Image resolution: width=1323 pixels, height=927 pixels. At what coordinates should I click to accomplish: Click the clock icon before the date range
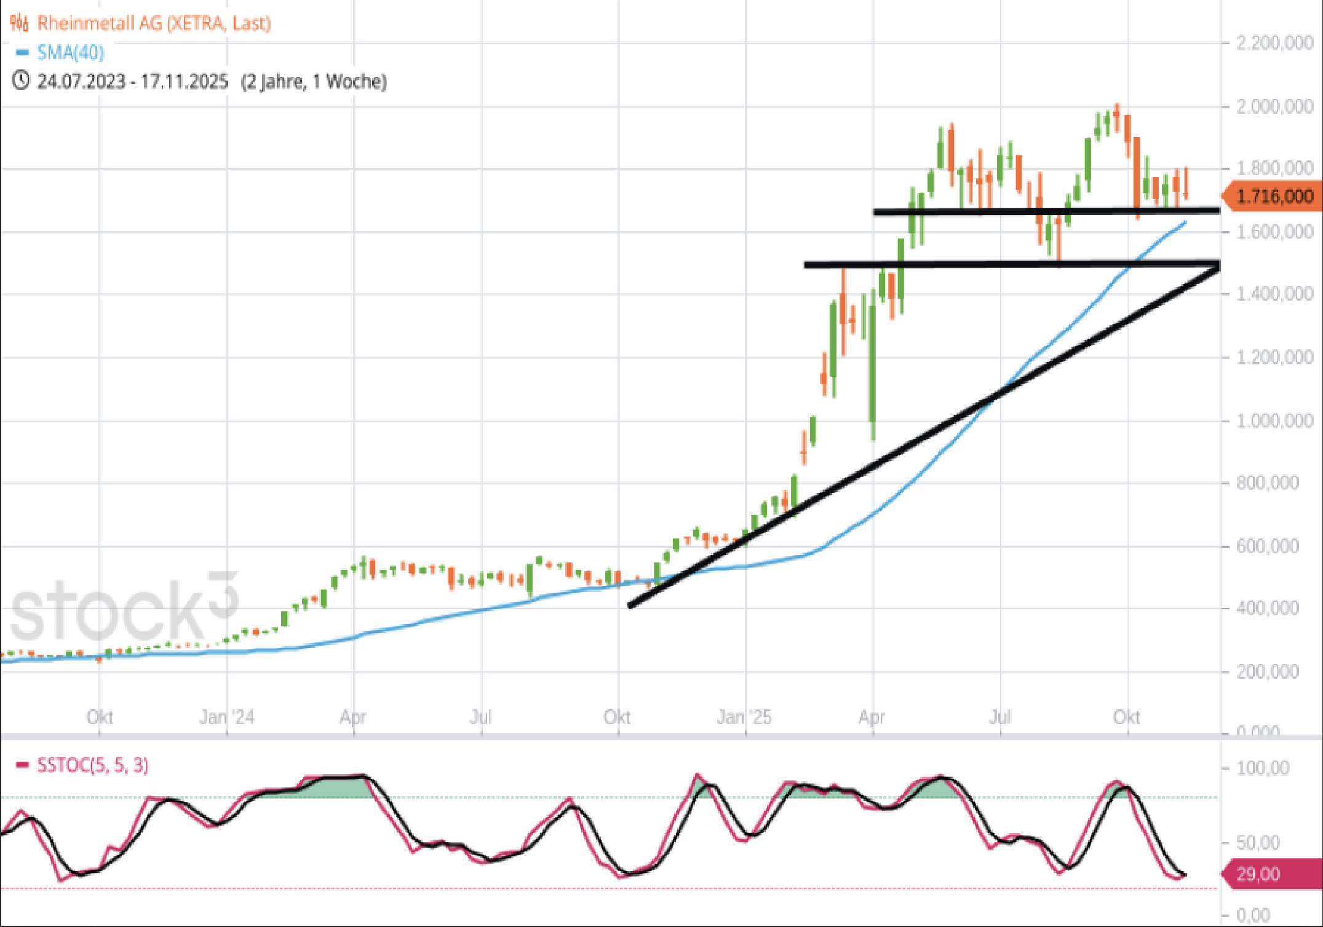(x=20, y=81)
